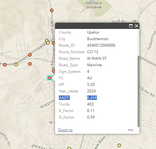The height and width of the screenshot is (149, 156).
Task: Maximize the popup info window
Action: tap(131, 26)
